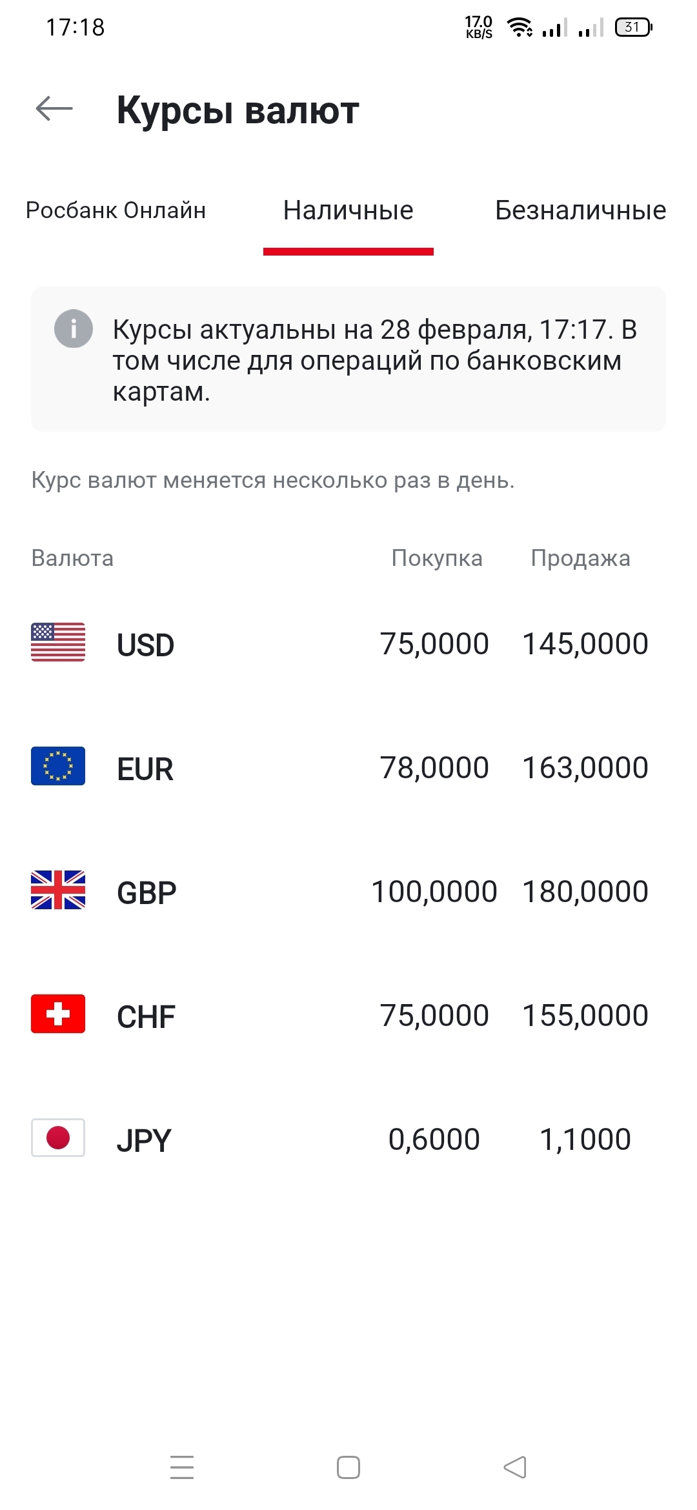
Task: Tap the back arrow icon
Action: coord(54,108)
